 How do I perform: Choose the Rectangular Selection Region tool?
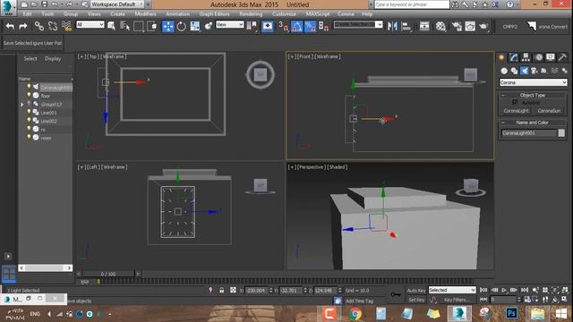[x=139, y=26]
